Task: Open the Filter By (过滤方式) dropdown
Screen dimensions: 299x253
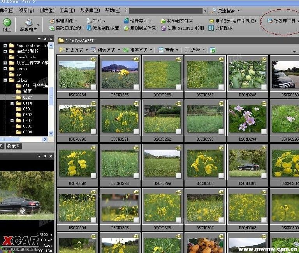Action: 73,50
